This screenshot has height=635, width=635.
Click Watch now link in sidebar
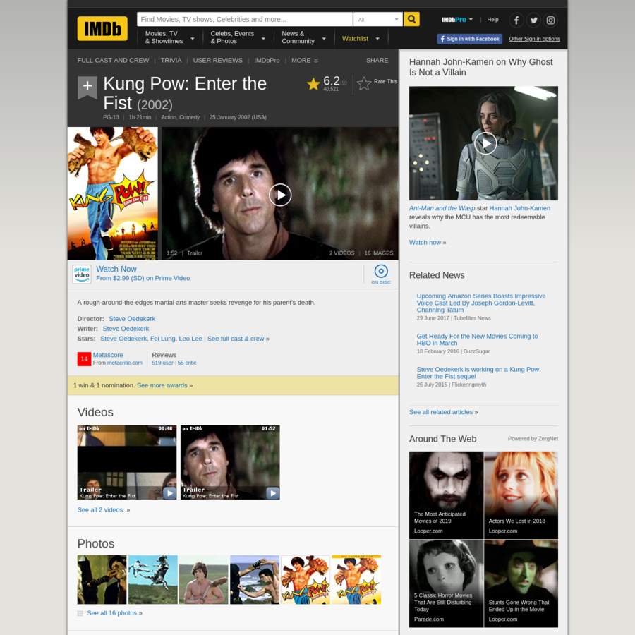pos(425,242)
